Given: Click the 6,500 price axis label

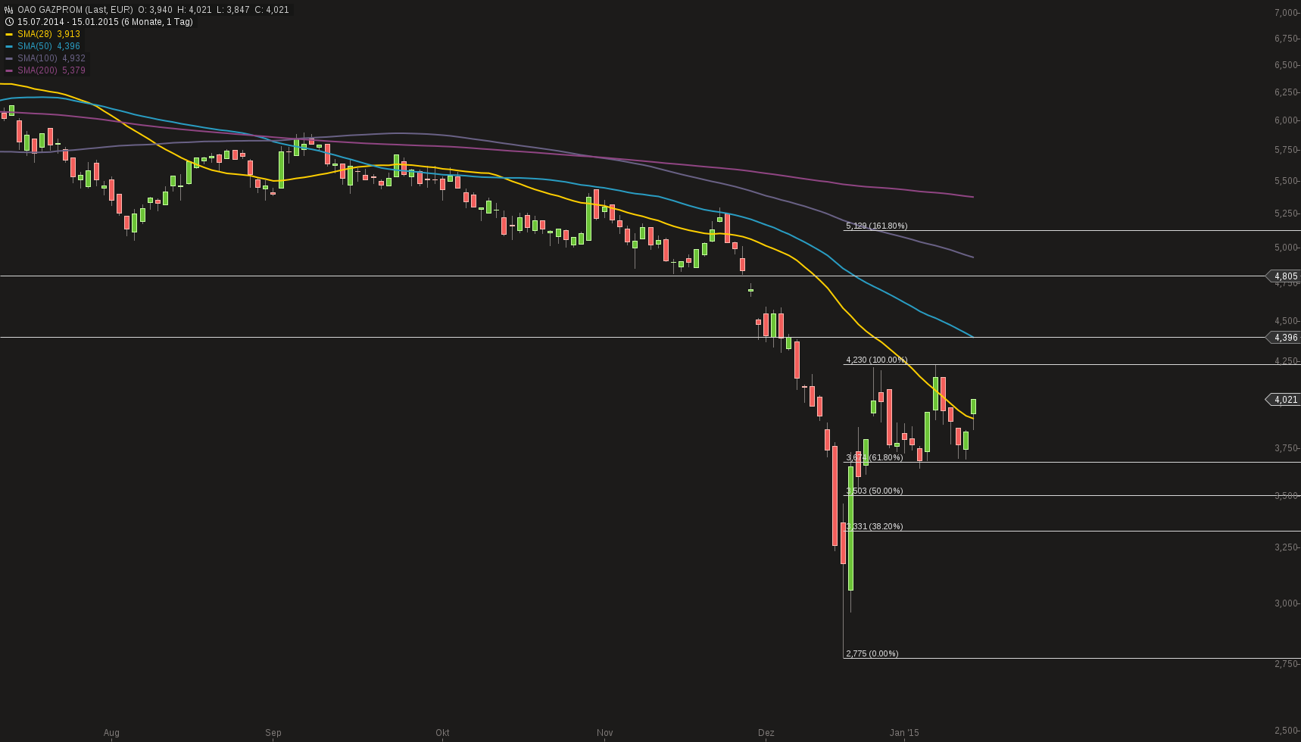Looking at the screenshot, I should click(1287, 65).
